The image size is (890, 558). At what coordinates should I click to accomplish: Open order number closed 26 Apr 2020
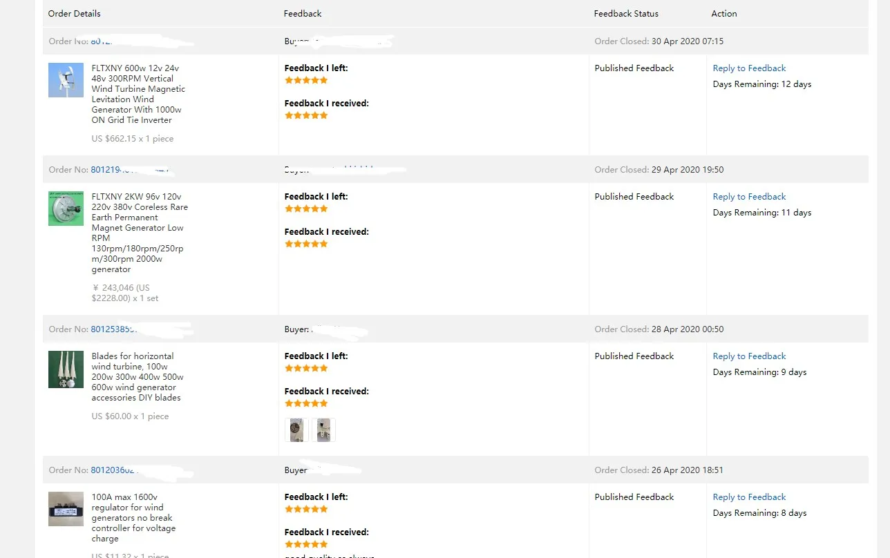tap(111, 470)
